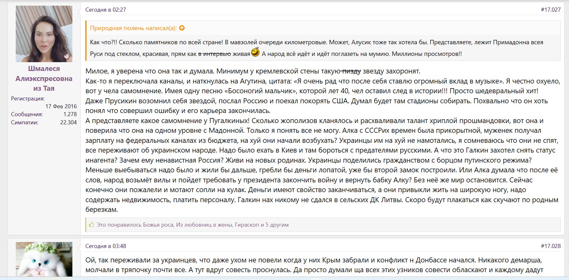Image resolution: width=569 pixels, height=280 pixels.
Task: Open profile link Шмалеся Алиэкспресовна из Тая
Action: [44, 78]
